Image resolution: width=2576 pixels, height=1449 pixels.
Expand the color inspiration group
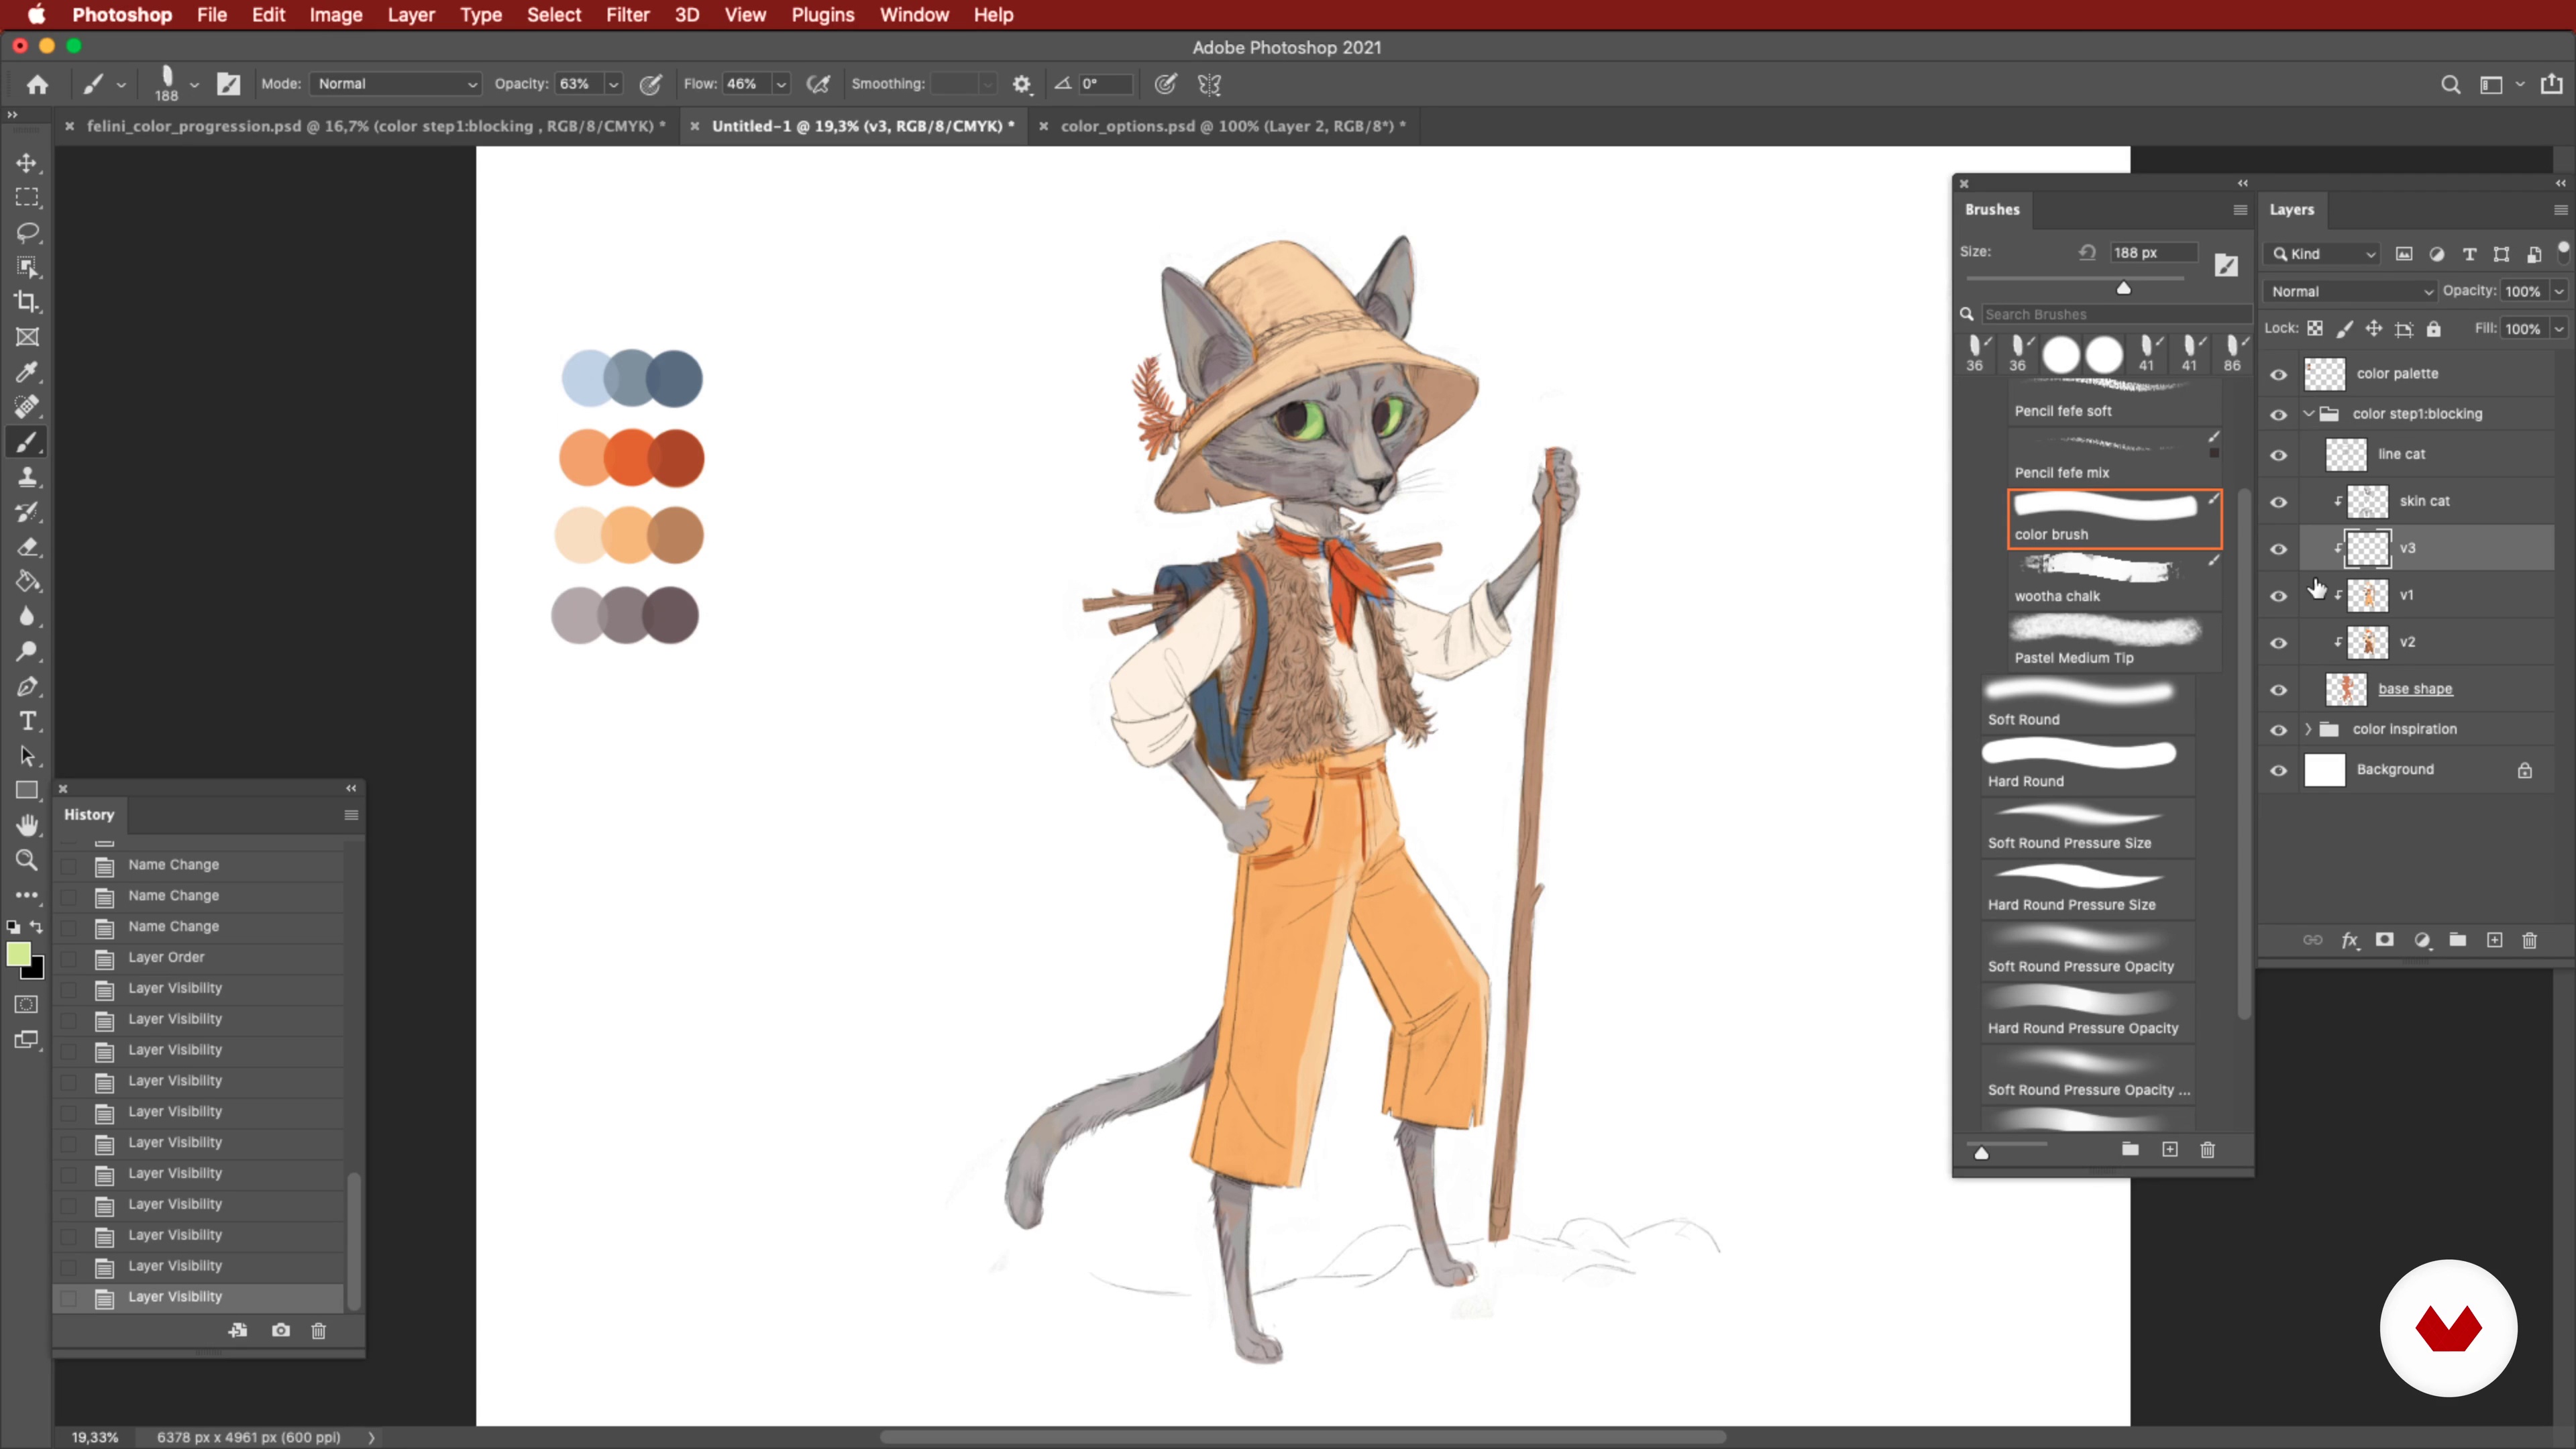(x=2308, y=729)
